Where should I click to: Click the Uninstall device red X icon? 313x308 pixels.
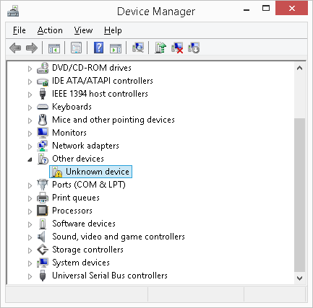[177, 48]
